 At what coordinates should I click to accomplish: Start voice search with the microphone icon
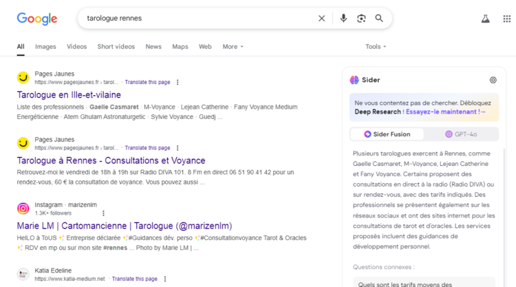pos(343,18)
